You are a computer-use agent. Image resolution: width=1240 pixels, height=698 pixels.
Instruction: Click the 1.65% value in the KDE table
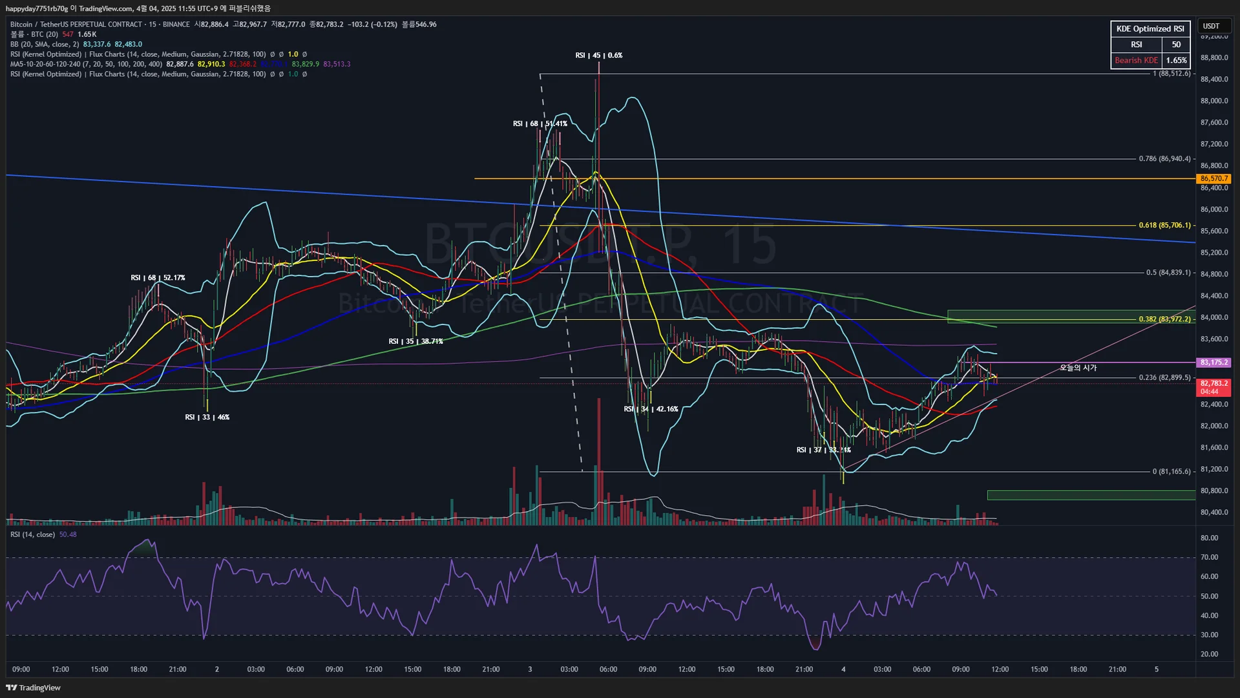tap(1176, 60)
